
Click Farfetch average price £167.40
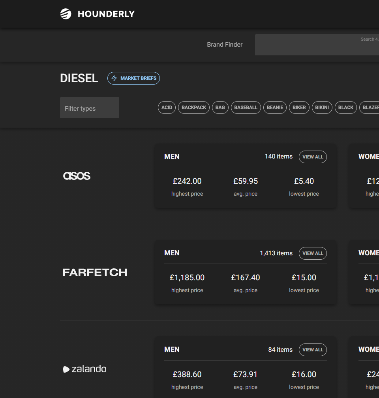pyautogui.click(x=246, y=278)
